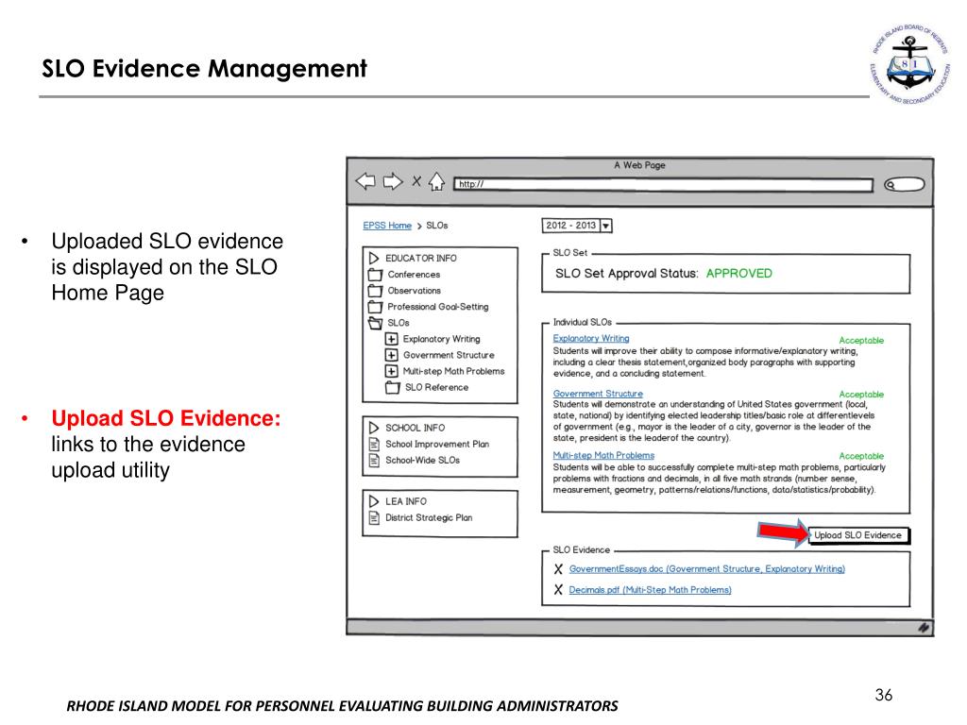
Task: Click the slide number 36
Action: click(884, 695)
